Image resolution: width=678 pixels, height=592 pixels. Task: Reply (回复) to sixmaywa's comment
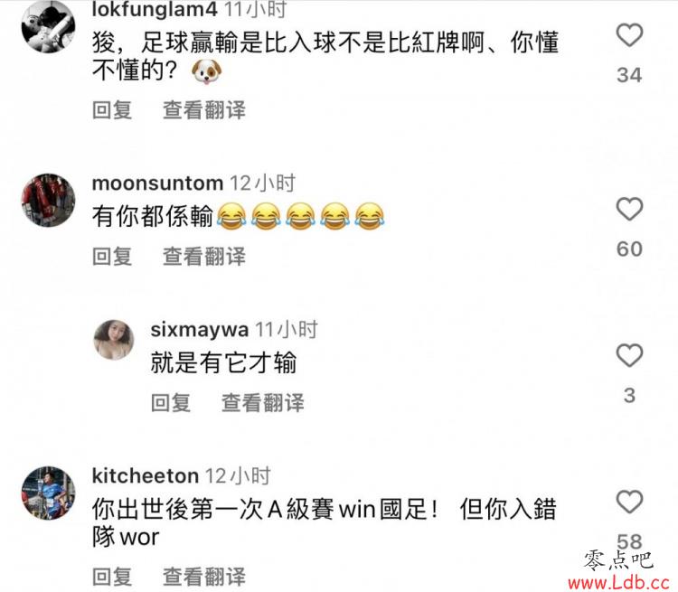(171, 403)
